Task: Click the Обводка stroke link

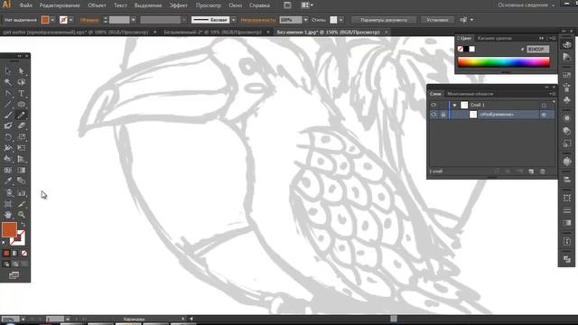Action: (89, 20)
